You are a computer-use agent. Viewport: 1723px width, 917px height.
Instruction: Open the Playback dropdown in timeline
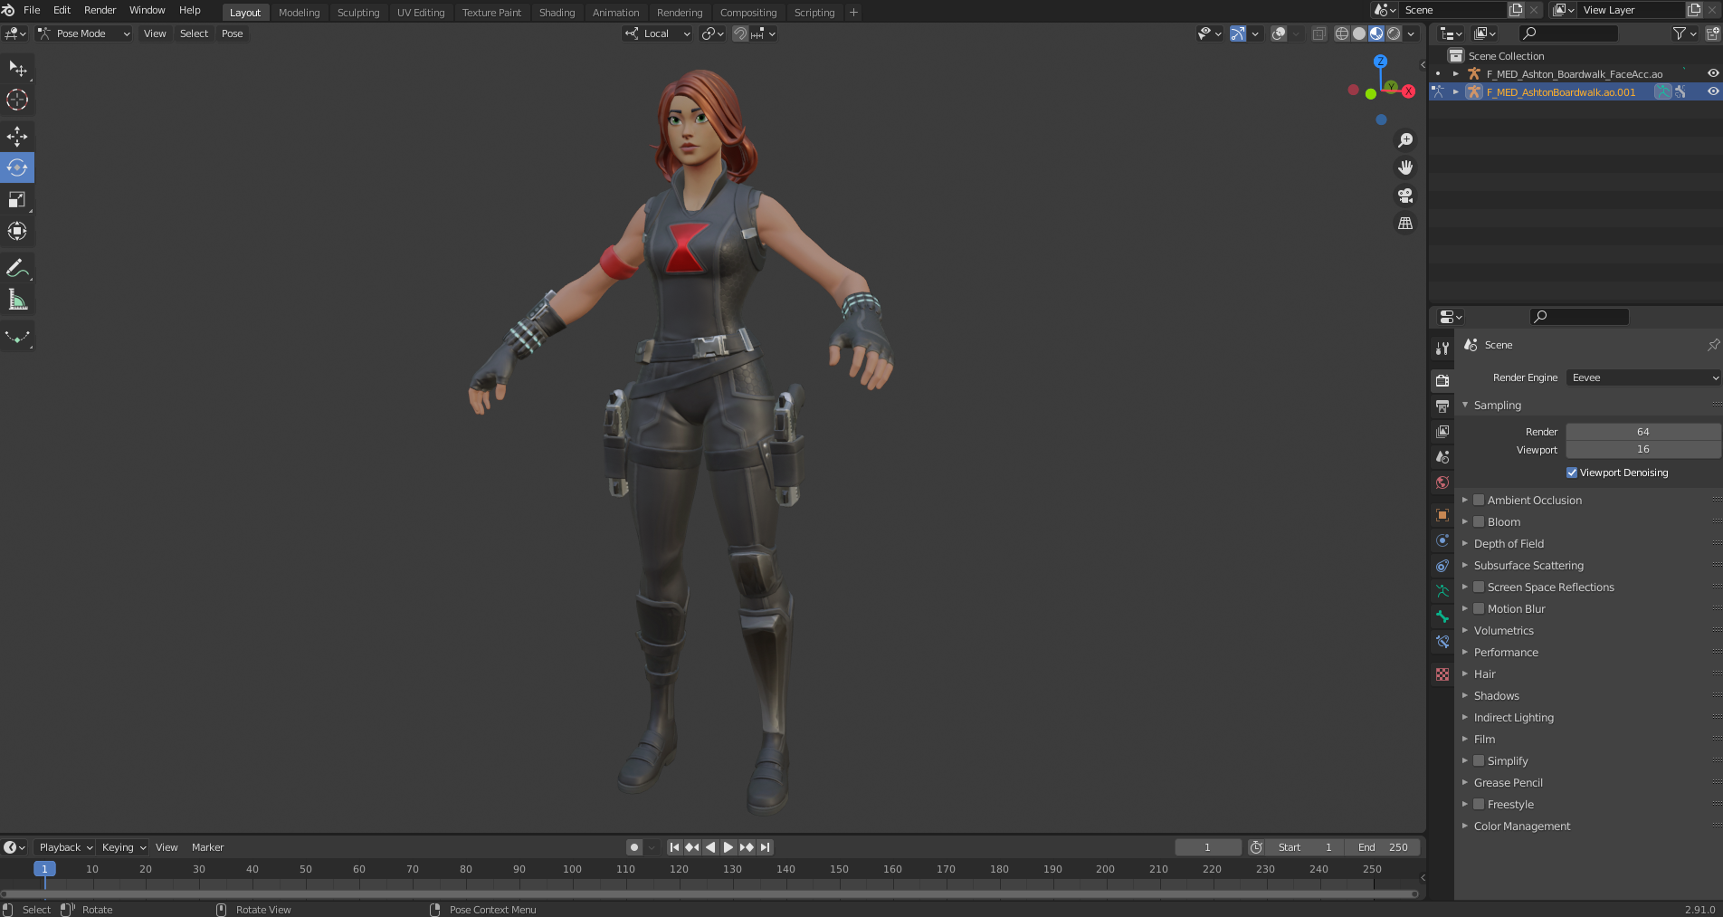tap(65, 847)
